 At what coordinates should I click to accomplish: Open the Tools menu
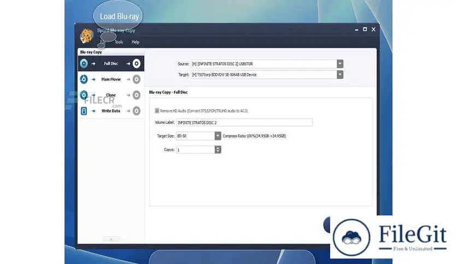click(119, 42)
